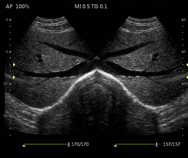Click the middle of left cine track
The height and width of the screenshot is (158, 188).
click(x=46, y=145)
